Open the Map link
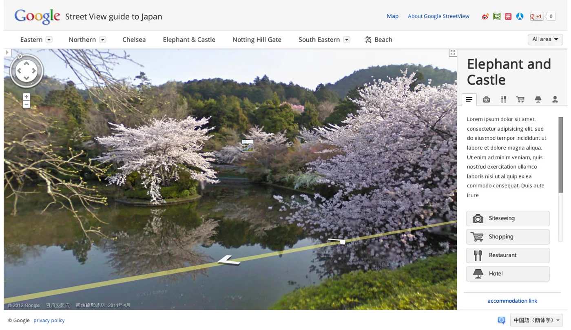Image resolution: width=571 pixels, height=330 pixels. [392, 16]
